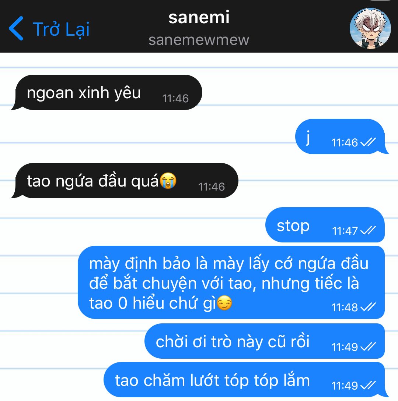Select the "ngoan xinh yêu" message bubble

[107, 92]
